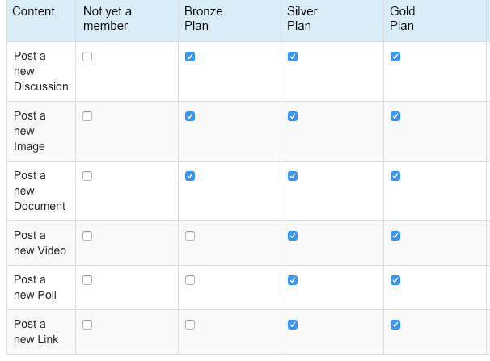This screenshot has width=490, height=361.
Task: Click the Gold Plan column header
Action: click(x=402, y=19)
